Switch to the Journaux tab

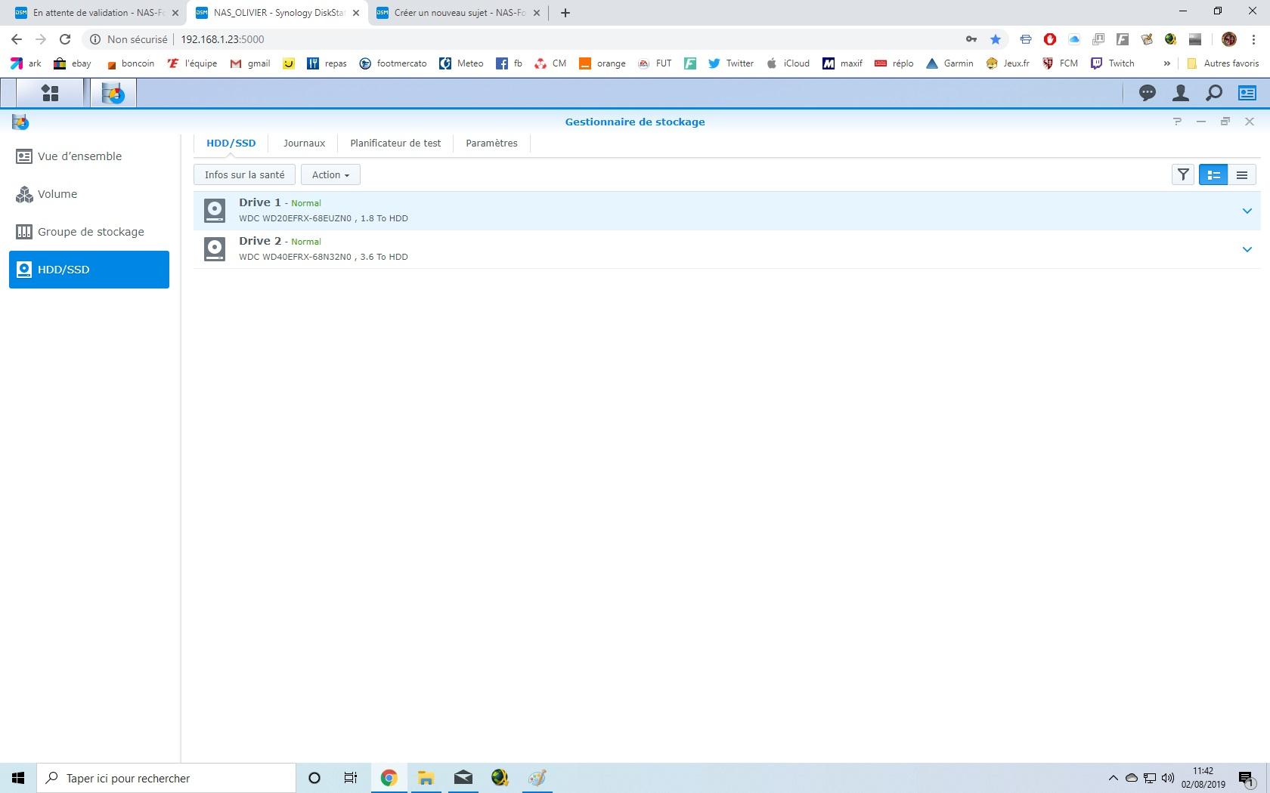pos(304,143)
